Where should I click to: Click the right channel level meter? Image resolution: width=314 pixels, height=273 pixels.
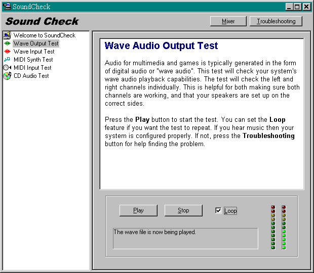point(284,227)
